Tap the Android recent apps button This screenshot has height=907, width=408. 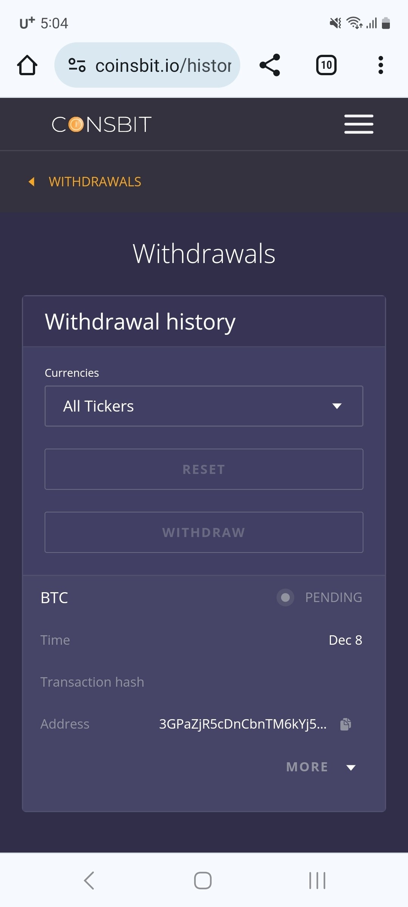317,881
